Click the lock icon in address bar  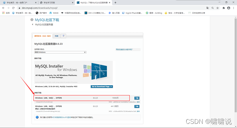(19, 8)
